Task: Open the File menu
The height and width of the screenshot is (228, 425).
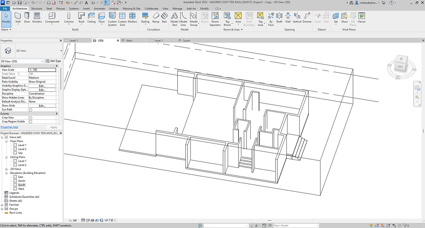Action: (x=5, y=8)
